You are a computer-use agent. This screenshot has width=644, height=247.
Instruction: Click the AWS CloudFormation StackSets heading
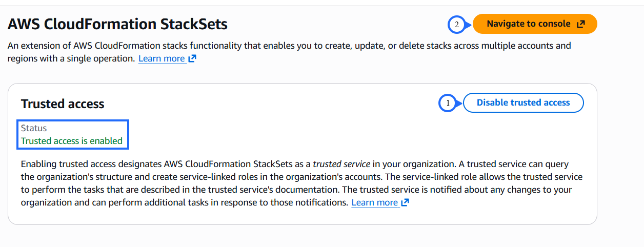point(117,24)
